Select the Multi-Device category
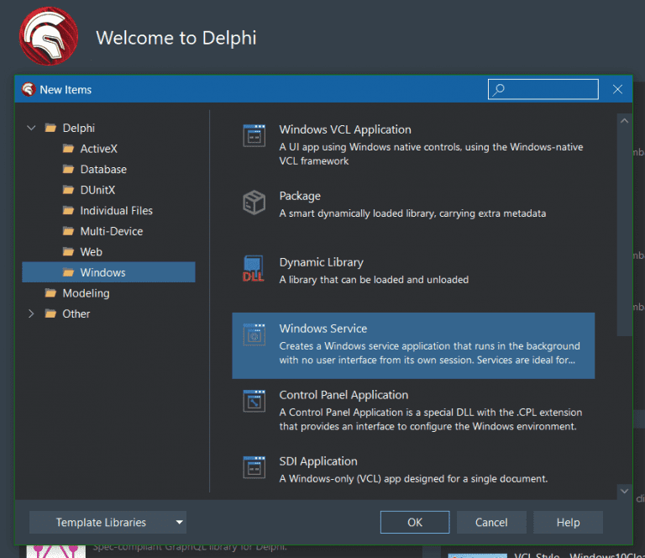Viewport: 645px width, 558px height. click(112, 231)
